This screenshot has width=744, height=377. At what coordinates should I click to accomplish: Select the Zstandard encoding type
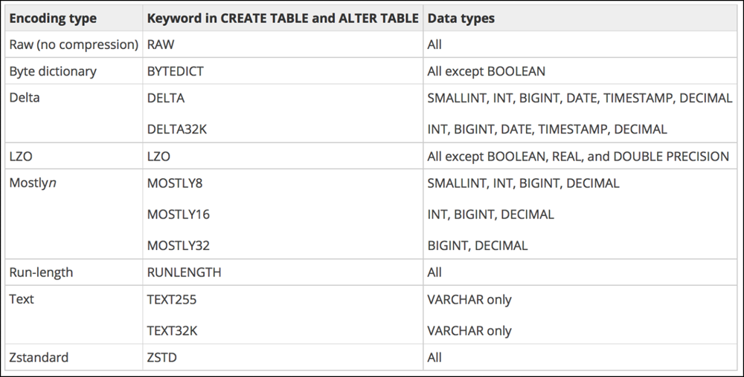coord(39,357)
